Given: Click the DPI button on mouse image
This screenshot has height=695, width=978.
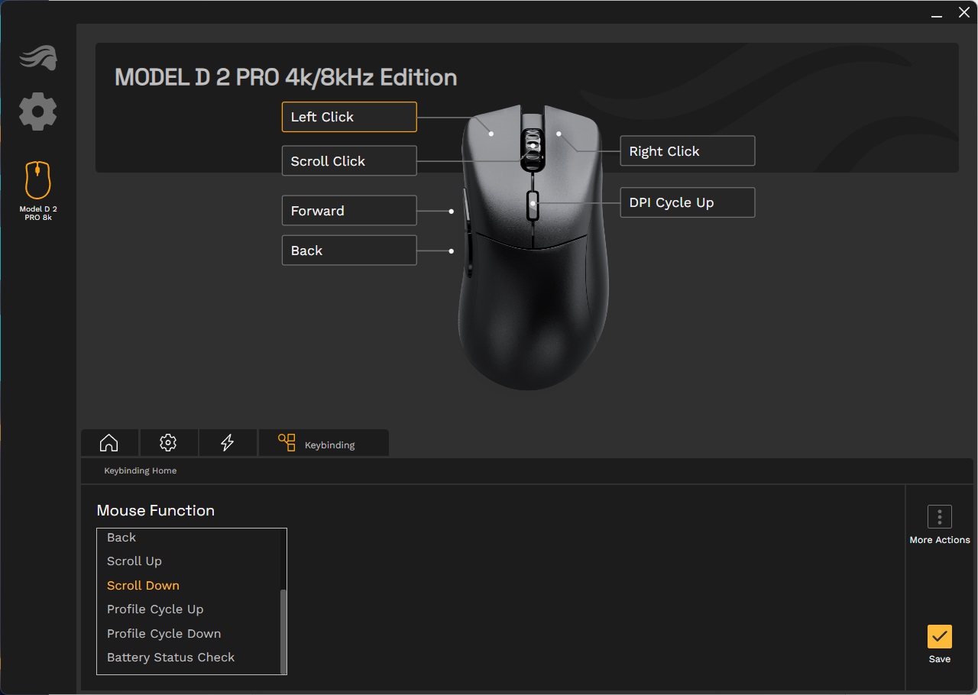Looking at the screenshot, I should point(533,205).
